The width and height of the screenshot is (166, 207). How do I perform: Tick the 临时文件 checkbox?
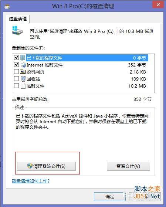(x=16, y=86)
